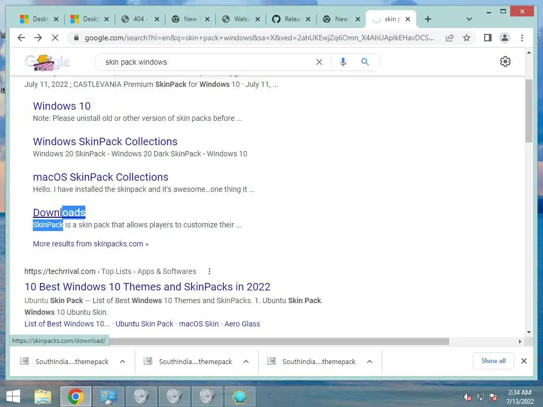
Task: Open options for techrrival result
Action: 209,271
